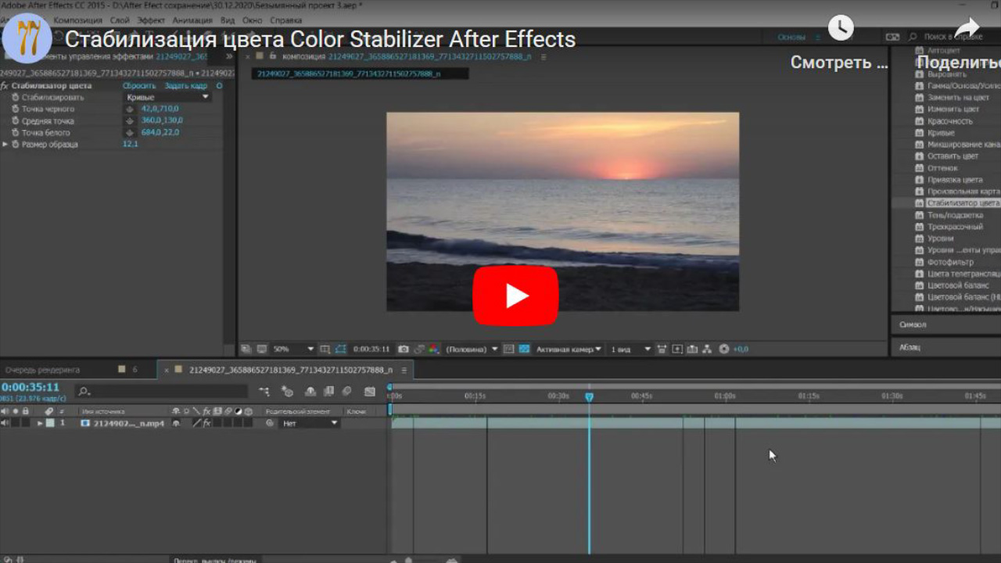
Task: Click the Размер образца value 12,1
Action: 129,143
